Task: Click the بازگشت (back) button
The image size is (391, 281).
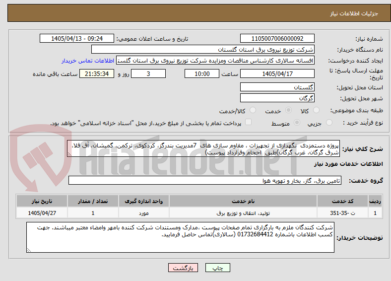Action: (183, 268)
